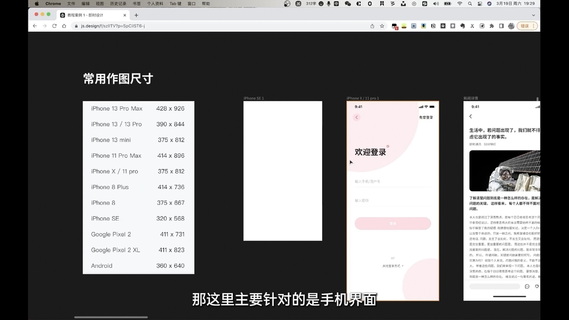
Task: Select the 教程案例 1 - 即时设计 tab
Action: pos(93,15)
